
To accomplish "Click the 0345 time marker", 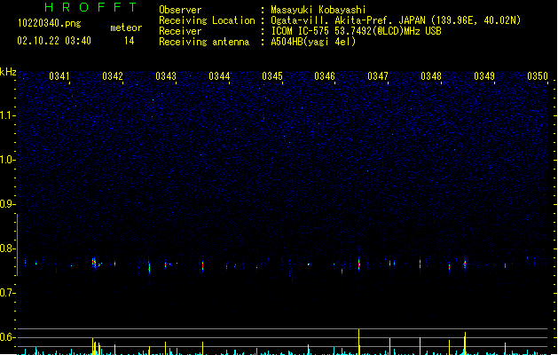I will (x=272, y=76).
